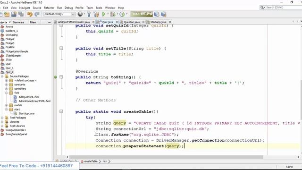Open the Help menu

click(x=121, y=8)
